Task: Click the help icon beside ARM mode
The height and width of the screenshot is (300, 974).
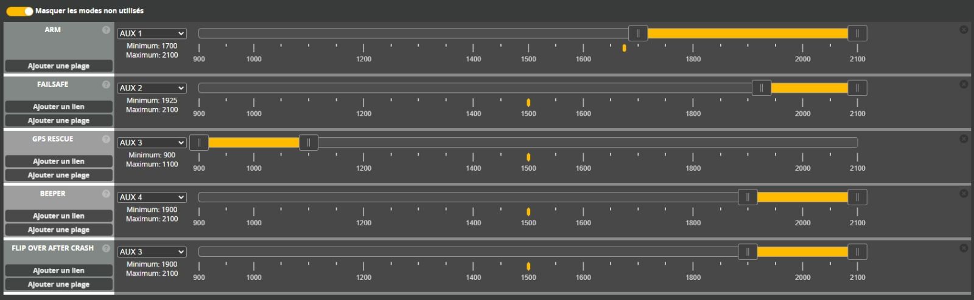Action: pyautogui.click(x=106, y=30)
